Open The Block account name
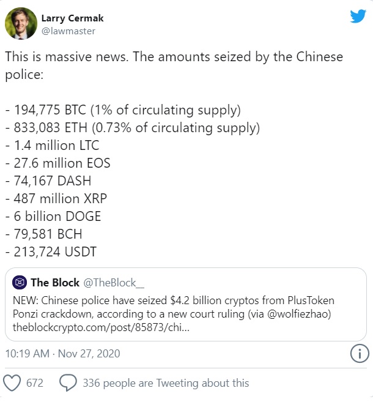The height and width of the screenshot is (410, 373). tap(55, 282)
